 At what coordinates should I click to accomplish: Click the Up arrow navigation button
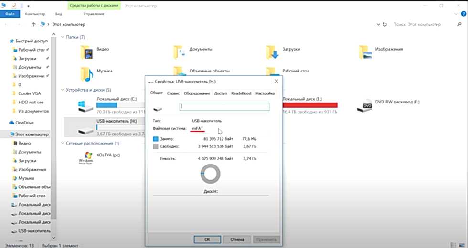coord(33,24)
